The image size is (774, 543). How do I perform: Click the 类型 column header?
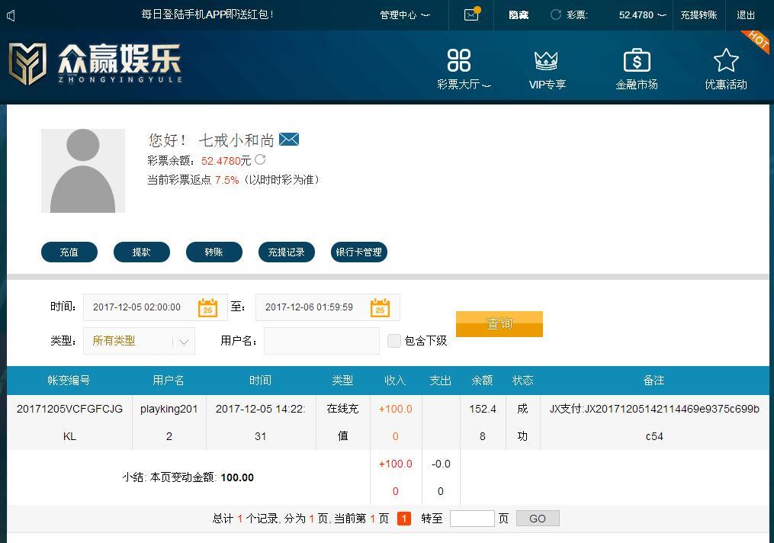tap(342, 380)
